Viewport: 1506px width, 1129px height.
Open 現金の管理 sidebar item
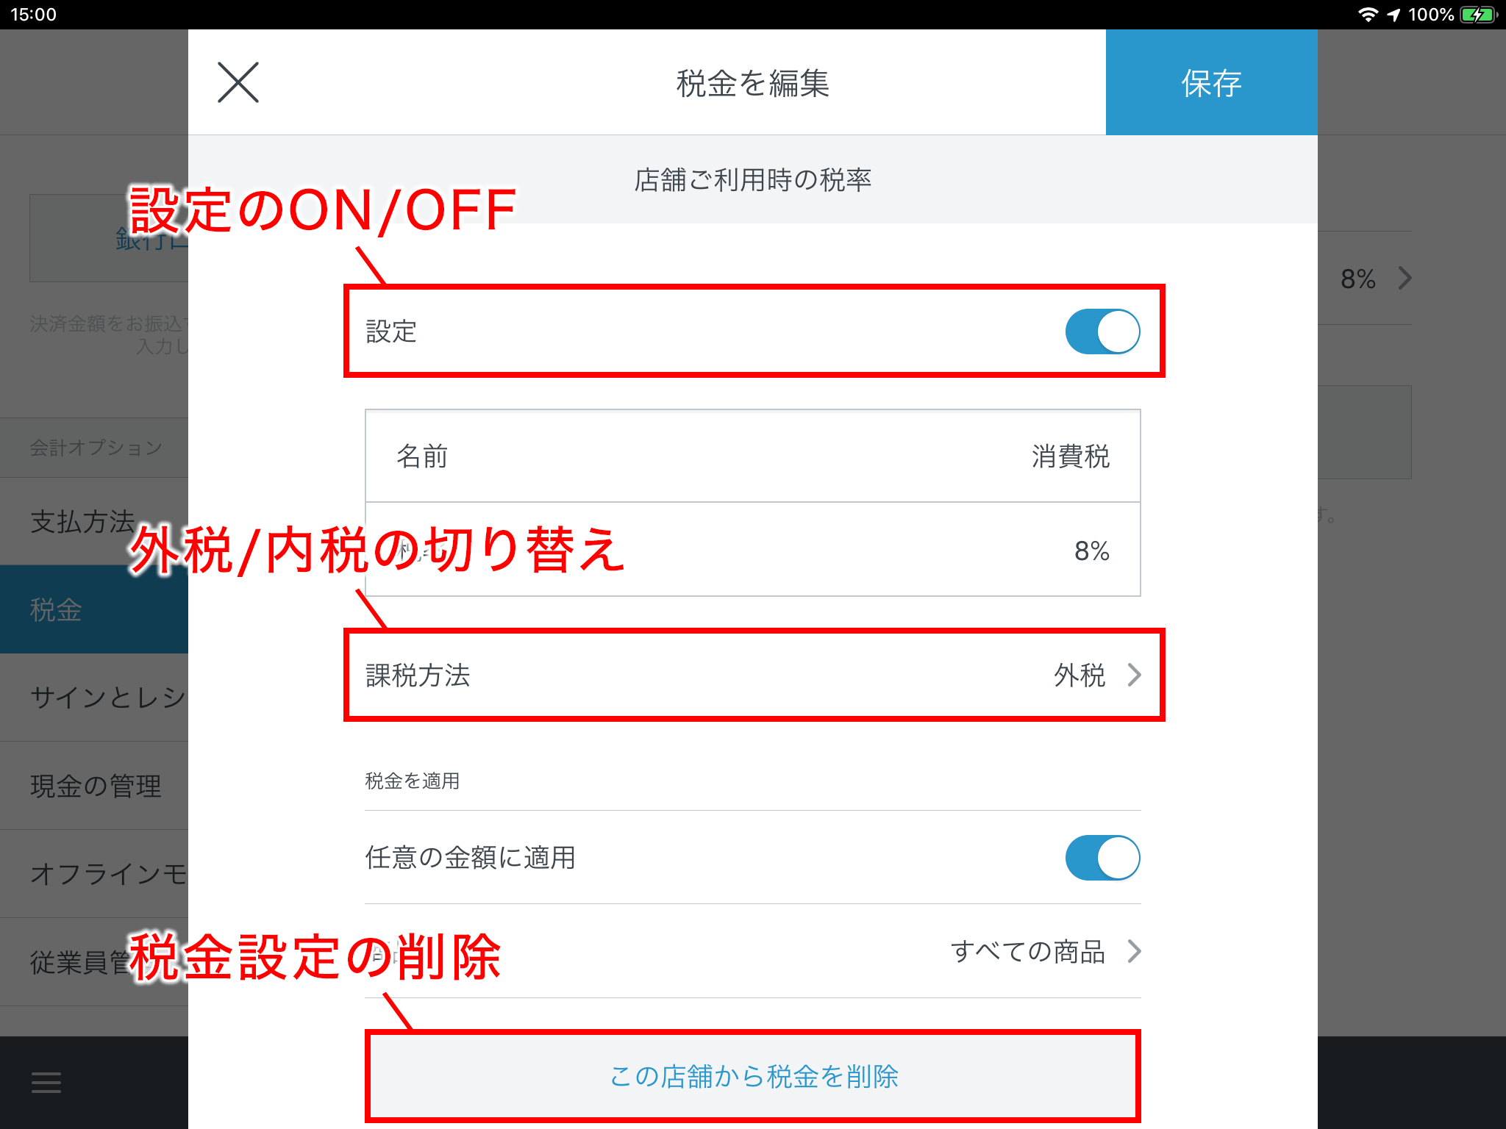[x=94, y=786]
